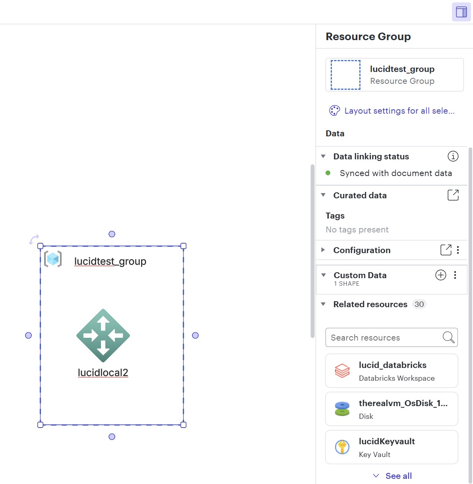Click the lucidtest_group resource group card

tap(395, 75)
